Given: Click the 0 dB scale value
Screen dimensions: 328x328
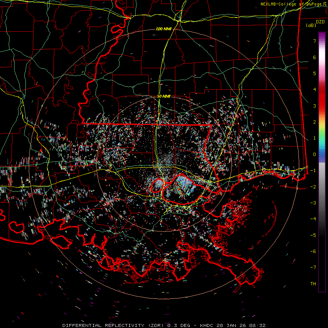Looking at the screenshot, I should 315,155.
